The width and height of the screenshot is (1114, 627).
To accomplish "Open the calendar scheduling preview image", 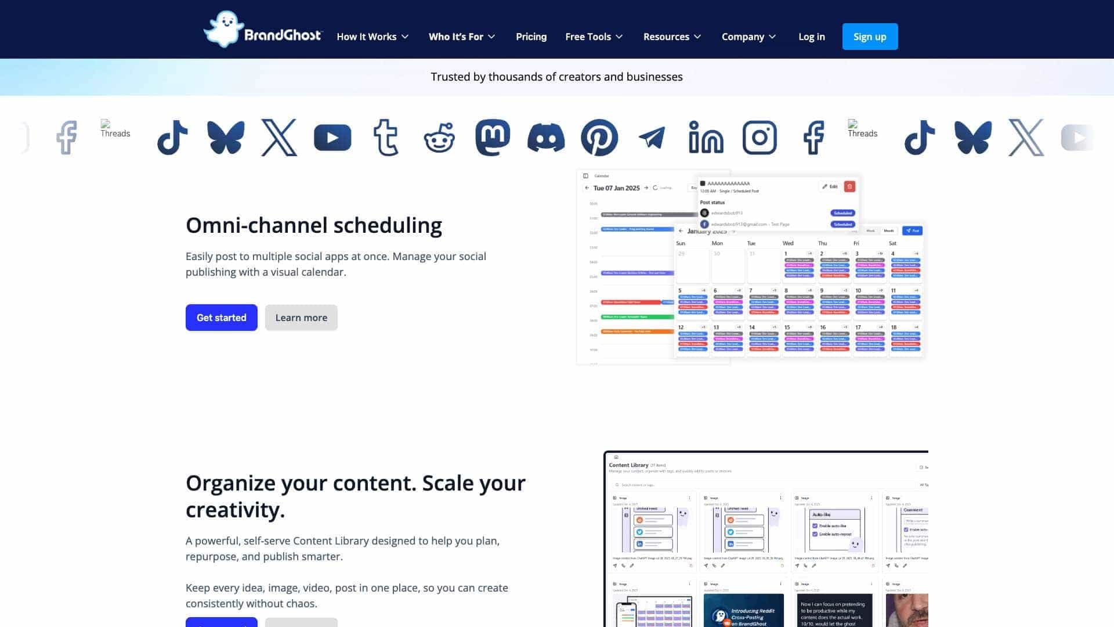I will pos(751,267).
